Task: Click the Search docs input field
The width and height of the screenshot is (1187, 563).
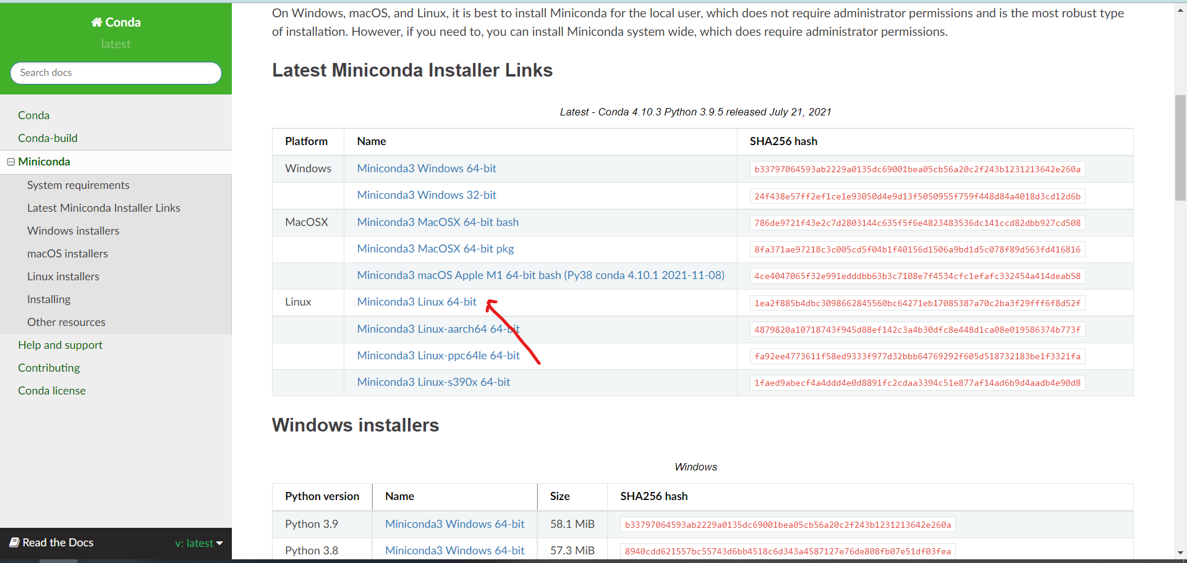Action: [116, 73]
